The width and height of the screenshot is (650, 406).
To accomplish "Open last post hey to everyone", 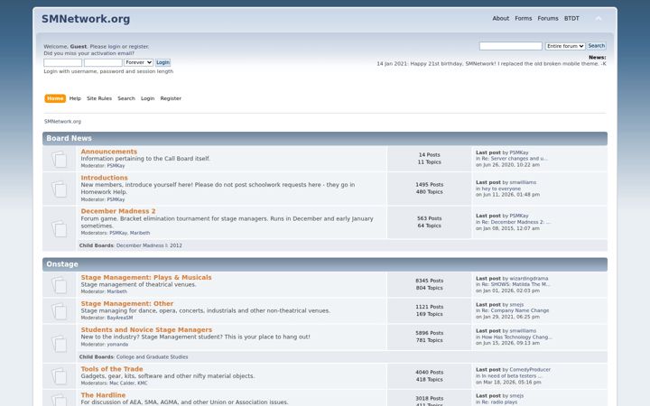I will pyautogui.click(x=501, y=189).
